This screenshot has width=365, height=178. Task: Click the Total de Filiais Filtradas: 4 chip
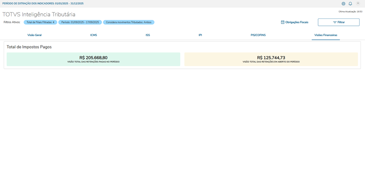(40, 22)
